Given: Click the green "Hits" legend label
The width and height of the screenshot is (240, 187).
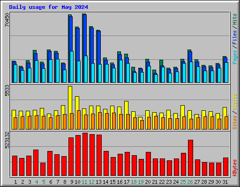Looking at the screenshot, I should point(234,19).
